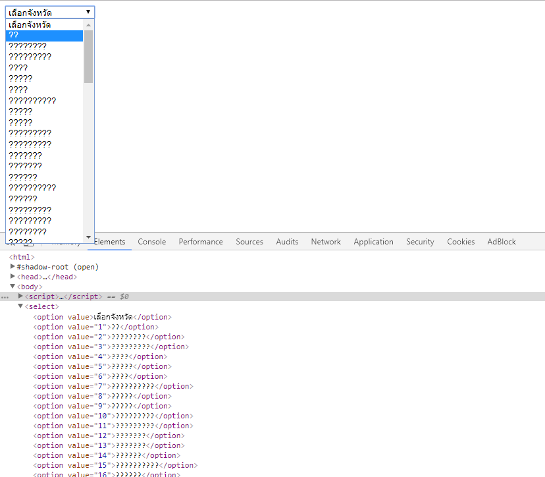This screenshot has height=477, width=545.
Task: Open the Security tab
Action: point(420,242)
